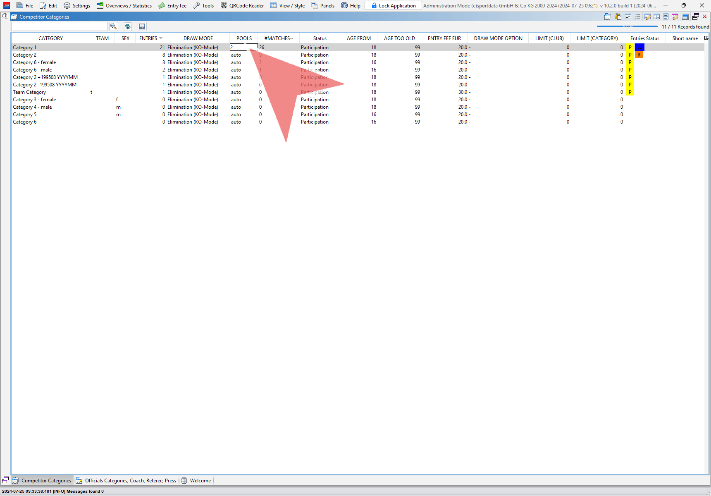Image resolution: width=711 pixels, height=496 pixels.
Task: Click the blue list view icon
Action: tap(685, 17)
